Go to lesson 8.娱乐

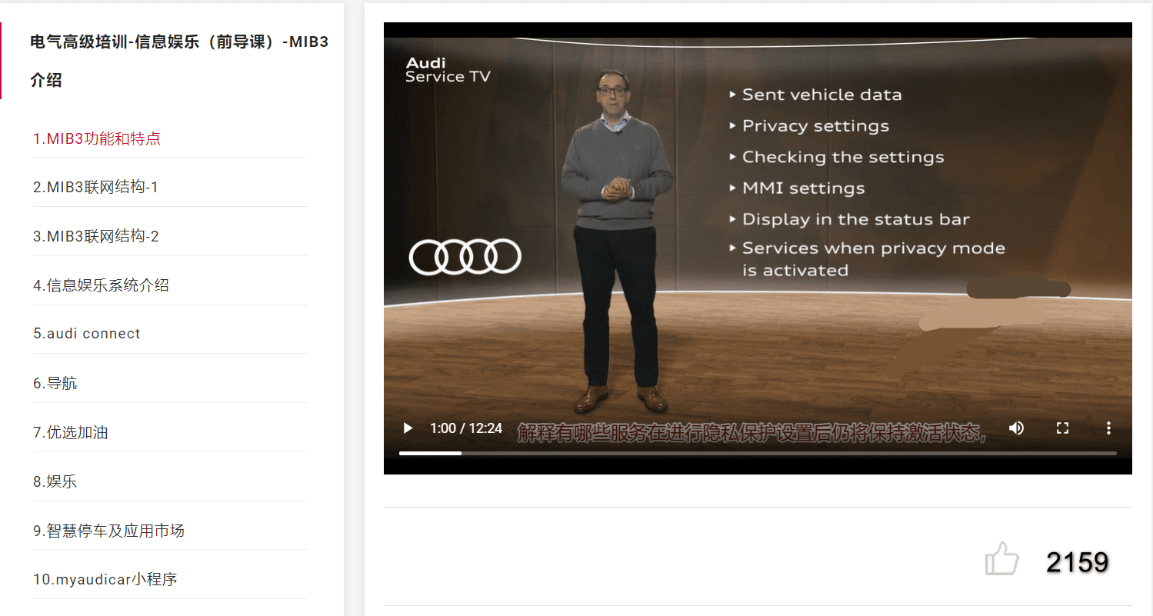pyautogui.click(x=55, y=482)
